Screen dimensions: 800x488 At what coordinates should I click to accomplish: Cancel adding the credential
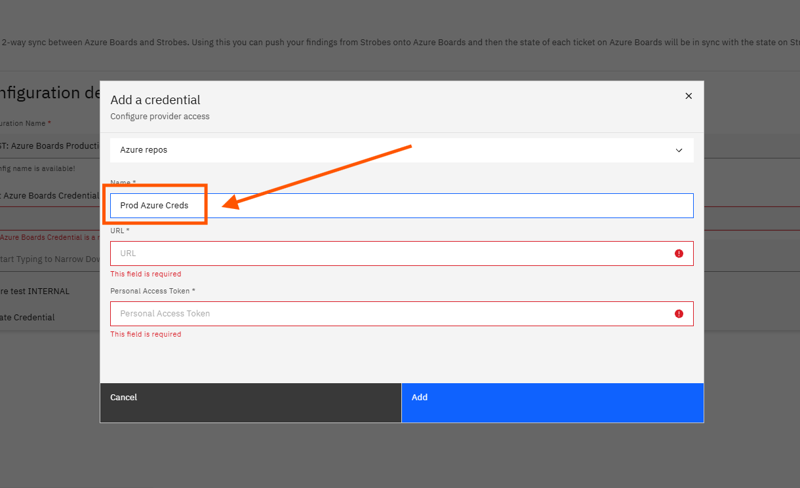click(x=250, y=403)
